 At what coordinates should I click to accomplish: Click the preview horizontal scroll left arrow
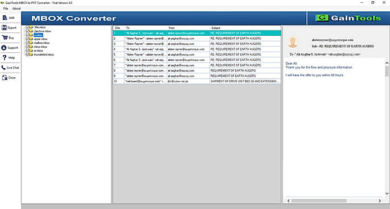[289, 200]
